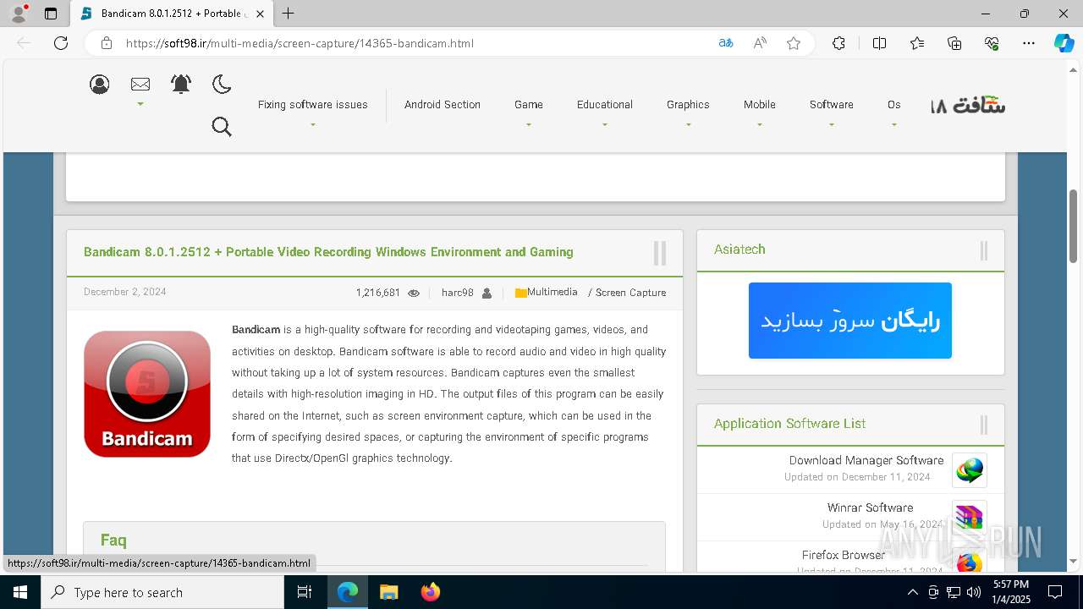
Task: Click the December 2, 2024 post date
Action: tap(125, 292)
